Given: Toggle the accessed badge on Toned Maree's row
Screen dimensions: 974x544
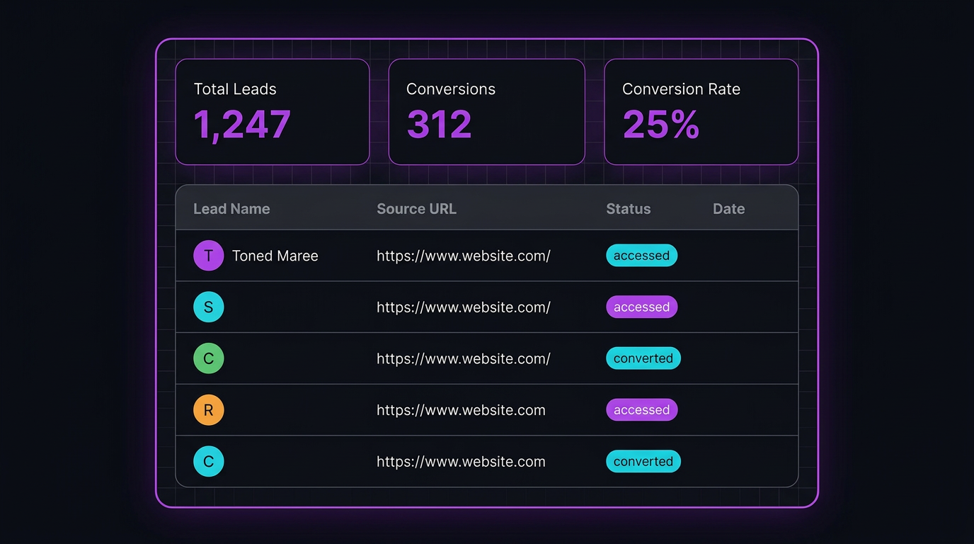Looking at the screenshot, I should [x=641, y=255].
